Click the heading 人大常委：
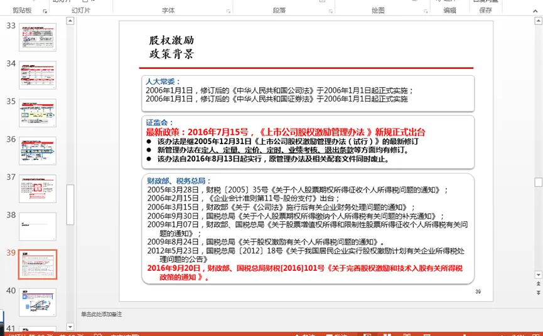 pyautogui.click(x=163, y=81)
